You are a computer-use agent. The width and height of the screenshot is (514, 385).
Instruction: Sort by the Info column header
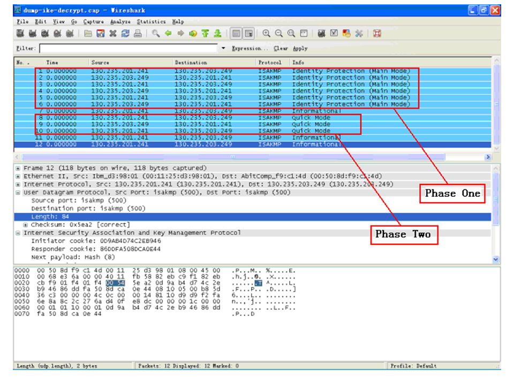point(390,63)
